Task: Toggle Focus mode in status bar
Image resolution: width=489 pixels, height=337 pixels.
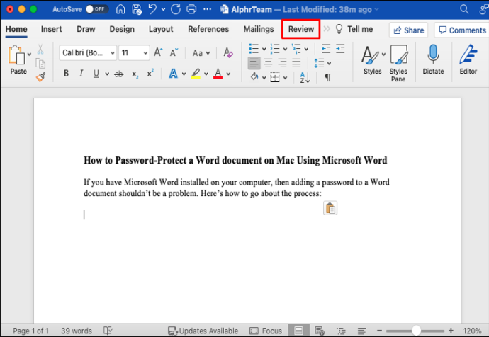Action: (266, 331)
